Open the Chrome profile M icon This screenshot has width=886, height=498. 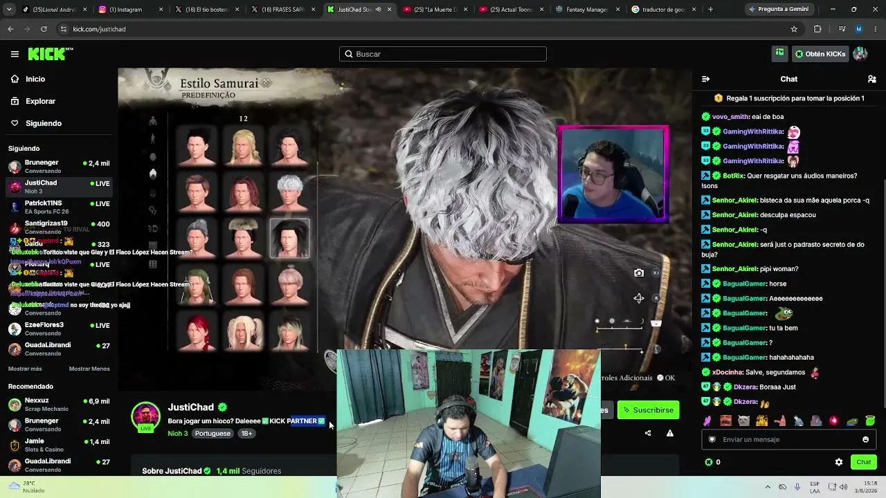tap(859, 29)
